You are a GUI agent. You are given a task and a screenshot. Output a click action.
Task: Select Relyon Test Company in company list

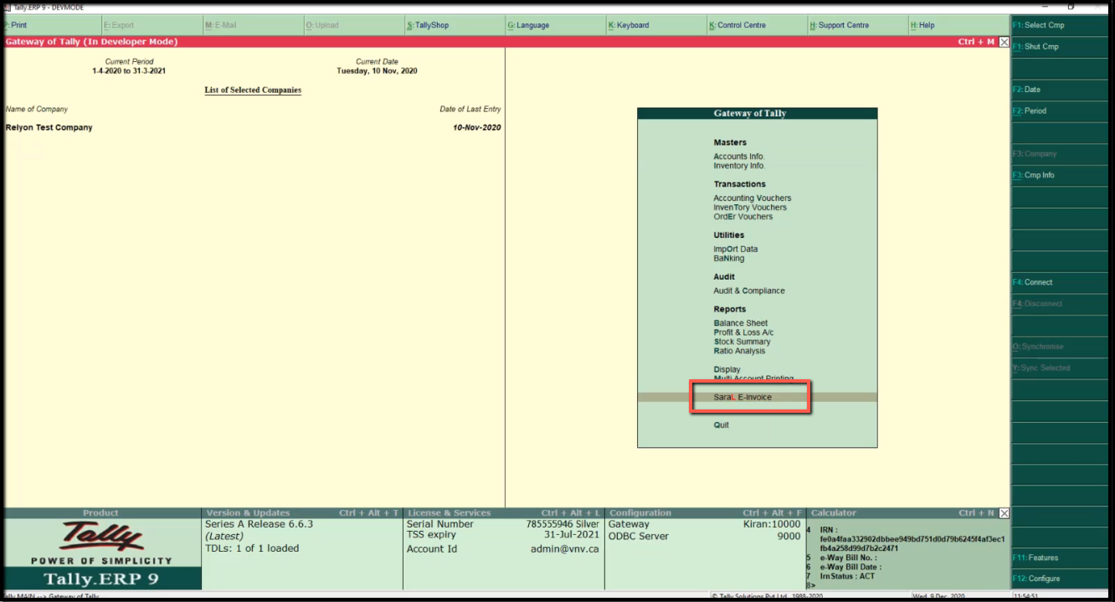pyautogui.click(x=49, y=128)
